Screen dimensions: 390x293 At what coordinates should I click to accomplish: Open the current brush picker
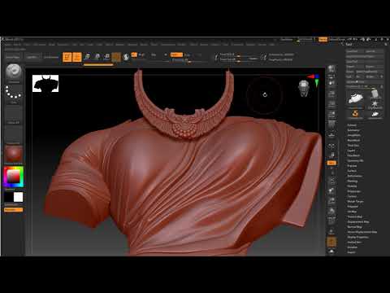point(14,72)
